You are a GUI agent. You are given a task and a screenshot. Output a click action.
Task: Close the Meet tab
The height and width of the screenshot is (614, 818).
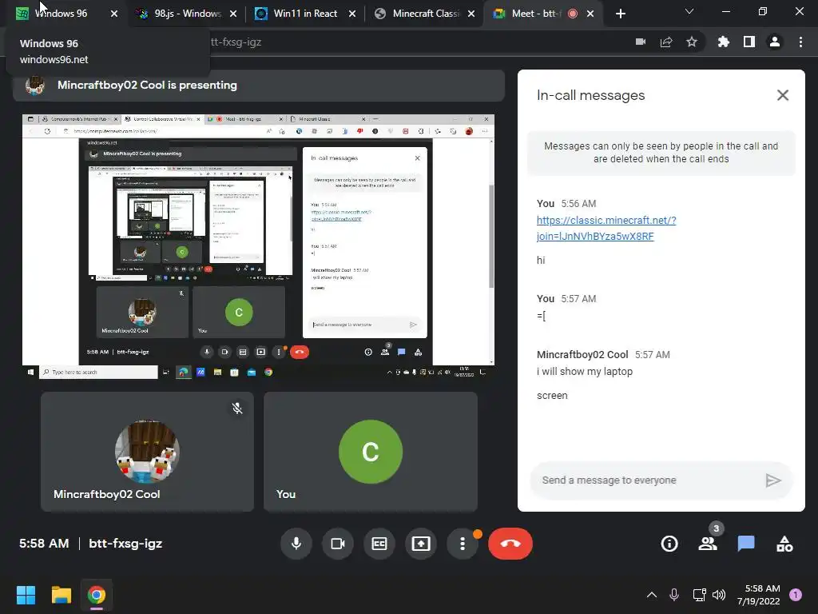(x=590, y=14)
